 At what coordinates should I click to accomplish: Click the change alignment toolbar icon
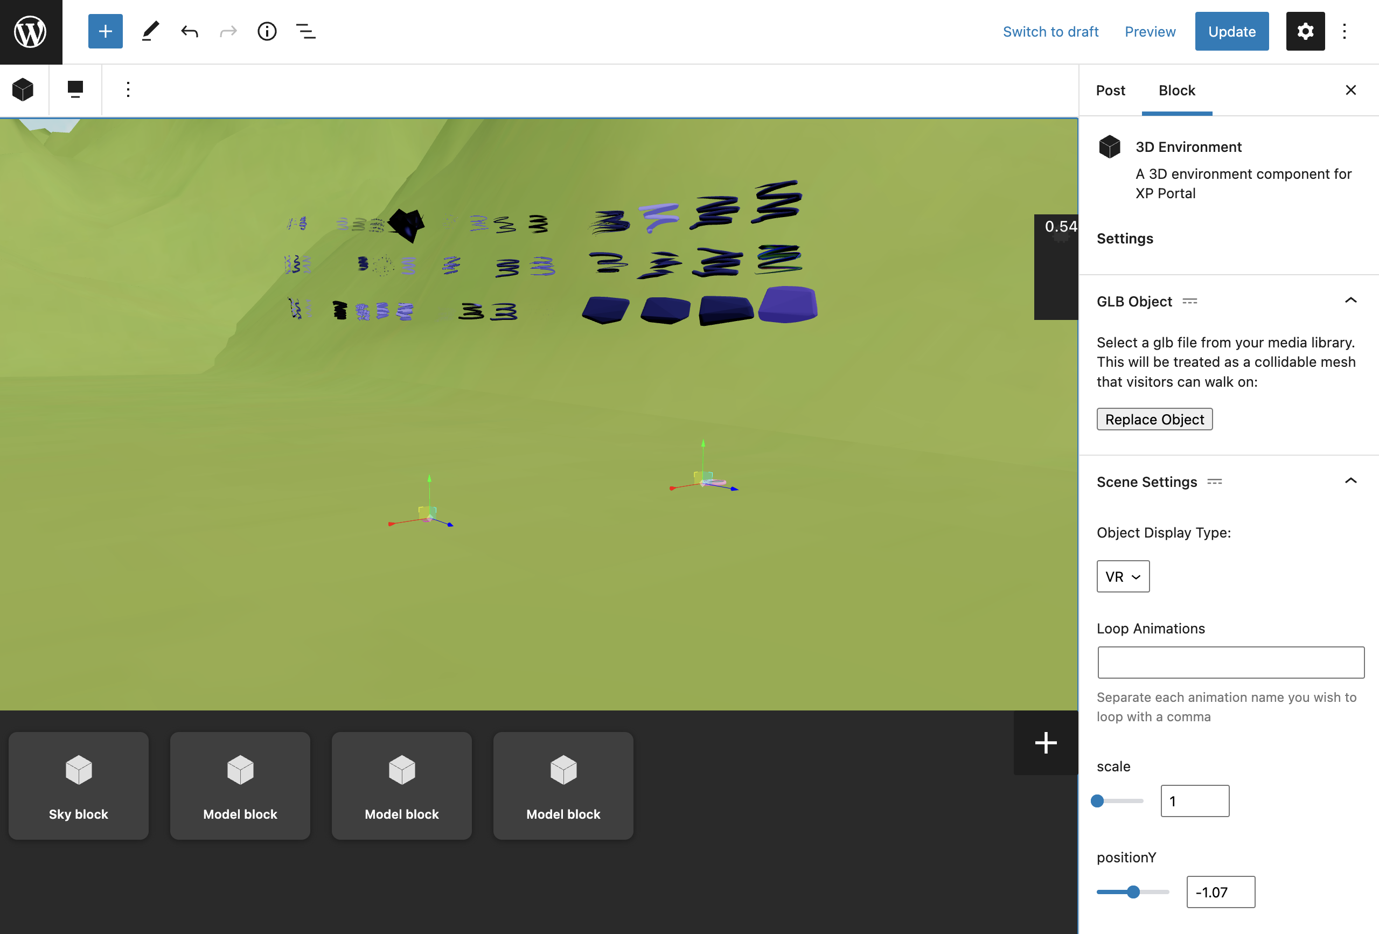pyautogui.click(x=75, y=89)
